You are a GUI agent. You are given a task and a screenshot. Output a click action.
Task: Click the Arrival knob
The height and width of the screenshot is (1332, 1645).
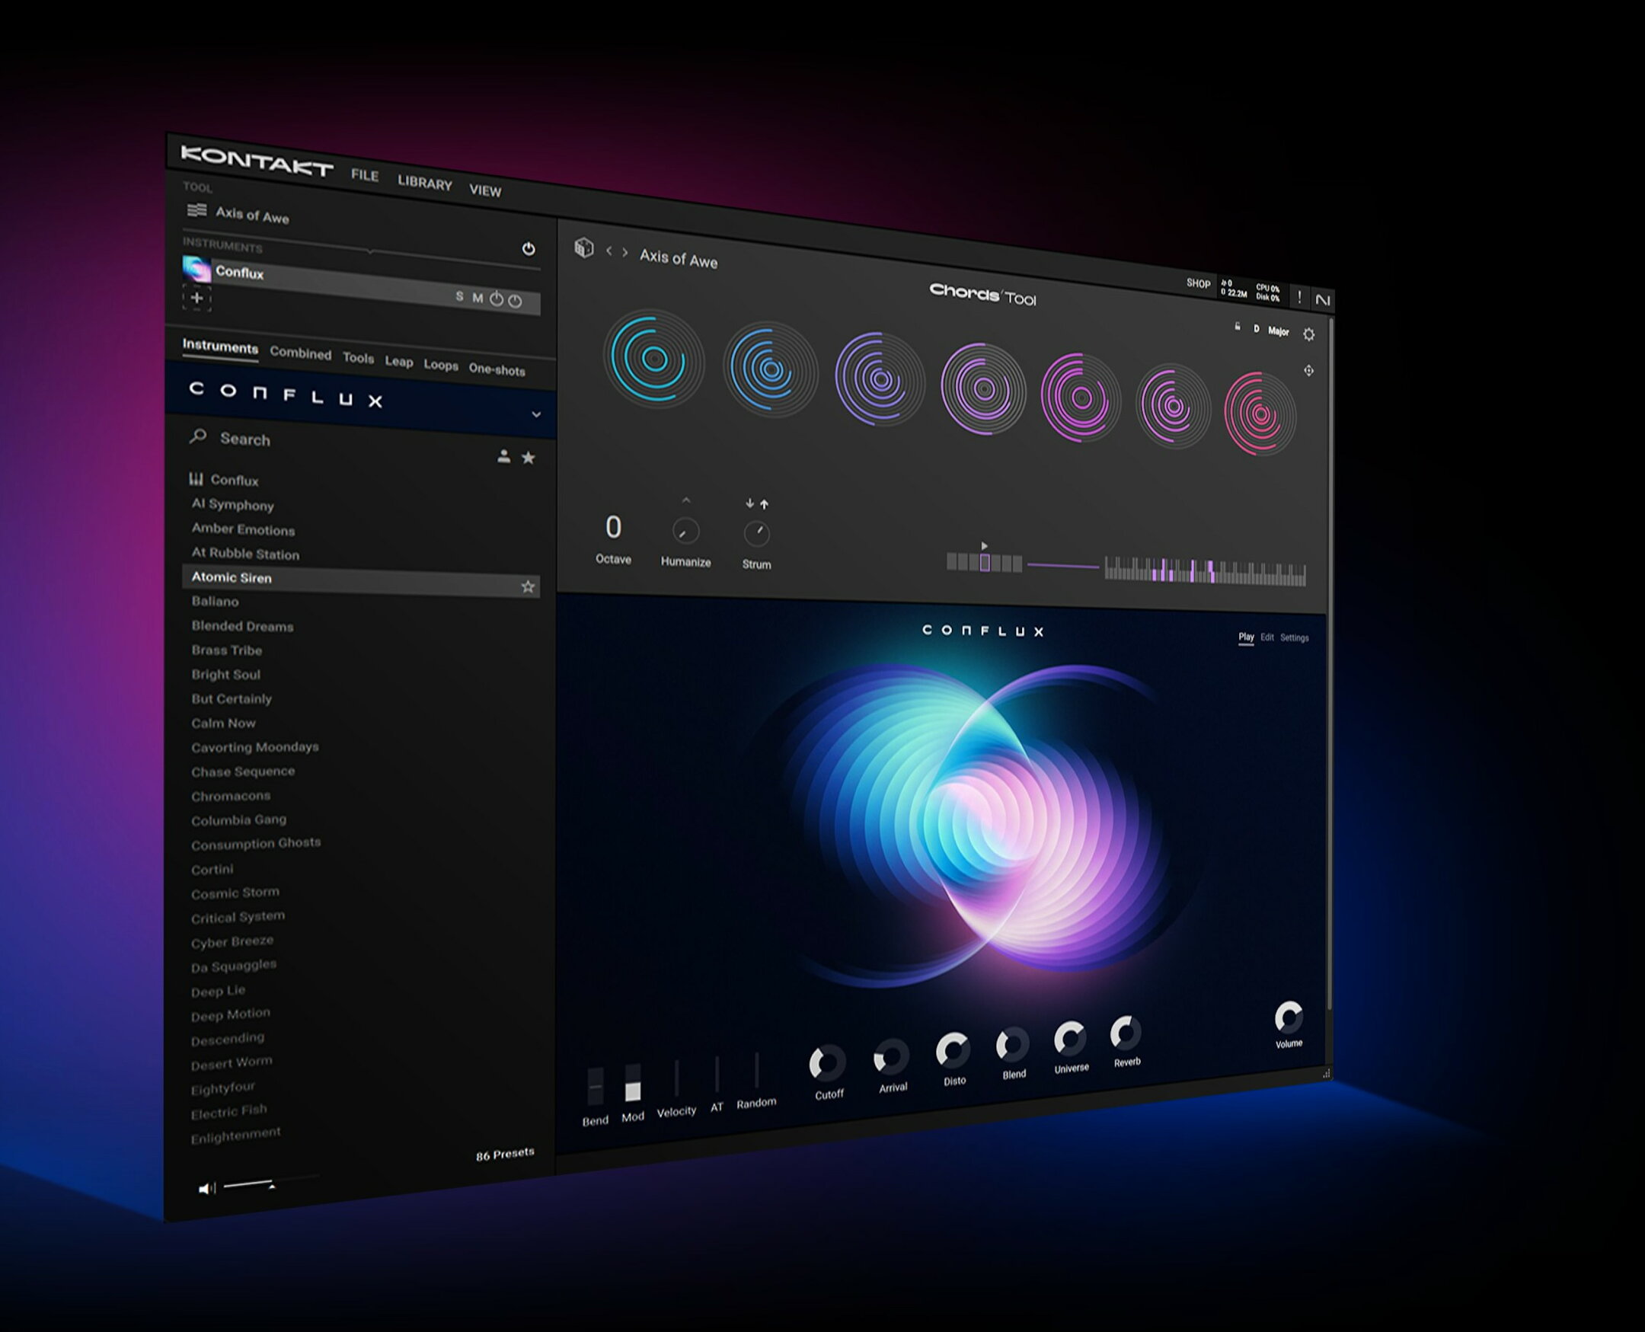(892, 1056)
